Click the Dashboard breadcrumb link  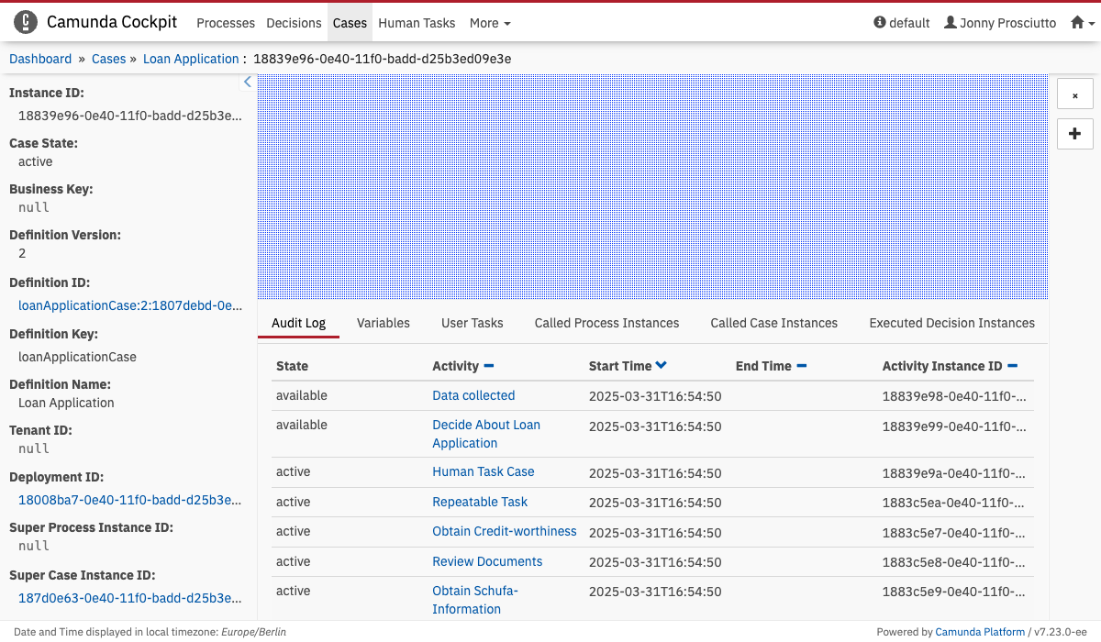[x=40, y=59]
